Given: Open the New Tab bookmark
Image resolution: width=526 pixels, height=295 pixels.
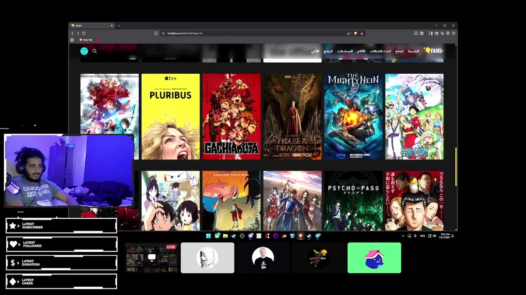Looking at the screenshot, I should coord(85,40).
